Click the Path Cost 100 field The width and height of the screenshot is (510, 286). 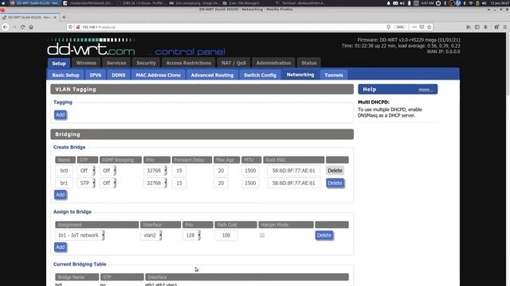(226, 235)
